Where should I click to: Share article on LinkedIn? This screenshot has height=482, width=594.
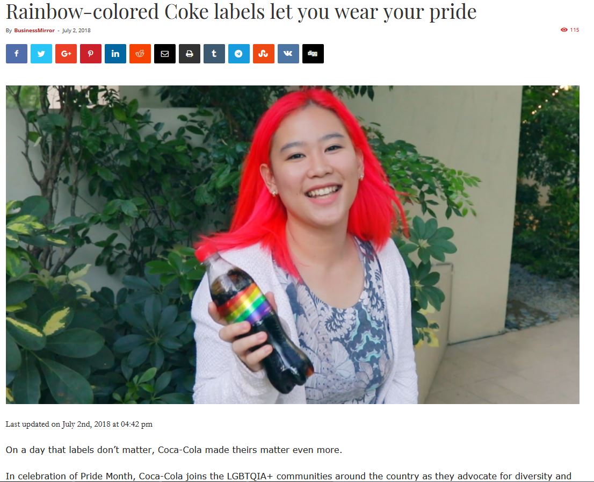coord(115,53)
